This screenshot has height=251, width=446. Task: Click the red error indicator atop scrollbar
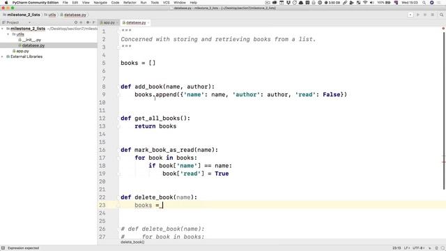point(443,29)
